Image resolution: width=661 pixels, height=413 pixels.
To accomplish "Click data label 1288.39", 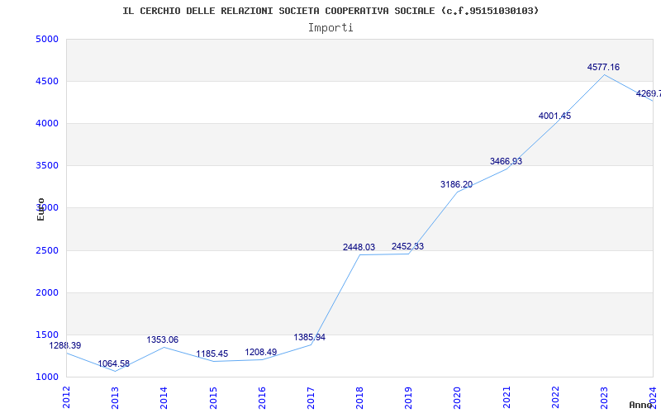I will (x=65, y=345).
